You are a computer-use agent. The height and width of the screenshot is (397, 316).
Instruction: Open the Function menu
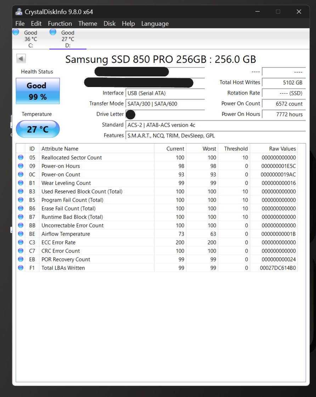click(60, 24)
